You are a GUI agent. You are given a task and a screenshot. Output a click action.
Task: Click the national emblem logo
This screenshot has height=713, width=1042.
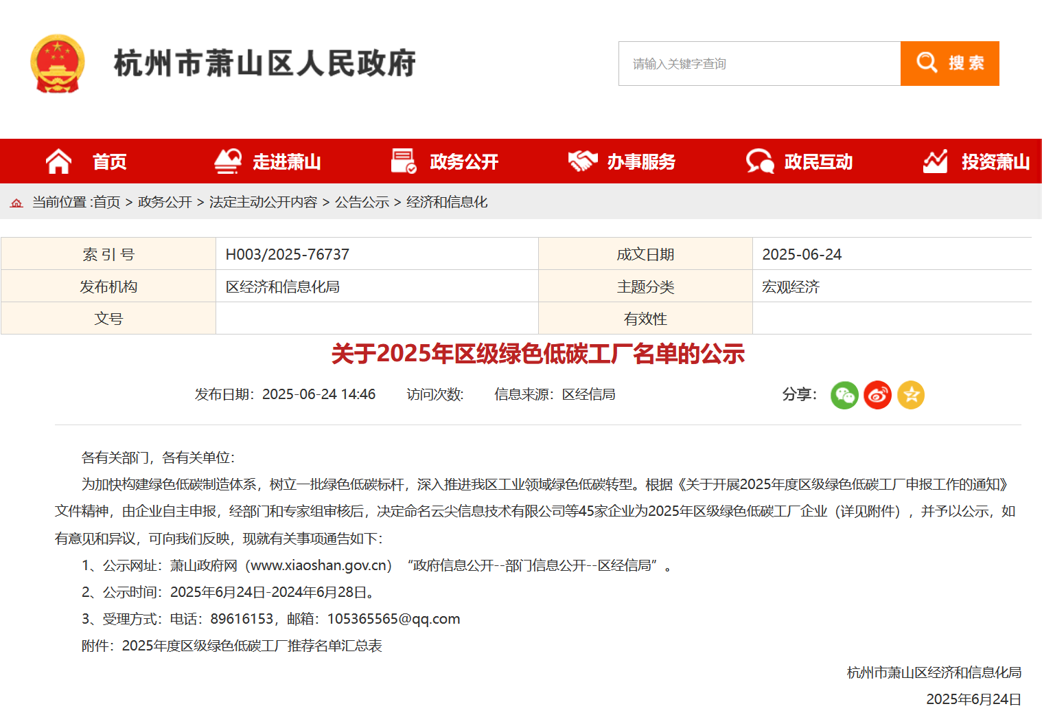click(58, 63)
